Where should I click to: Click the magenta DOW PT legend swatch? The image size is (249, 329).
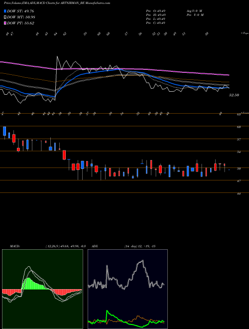[5, 23]
